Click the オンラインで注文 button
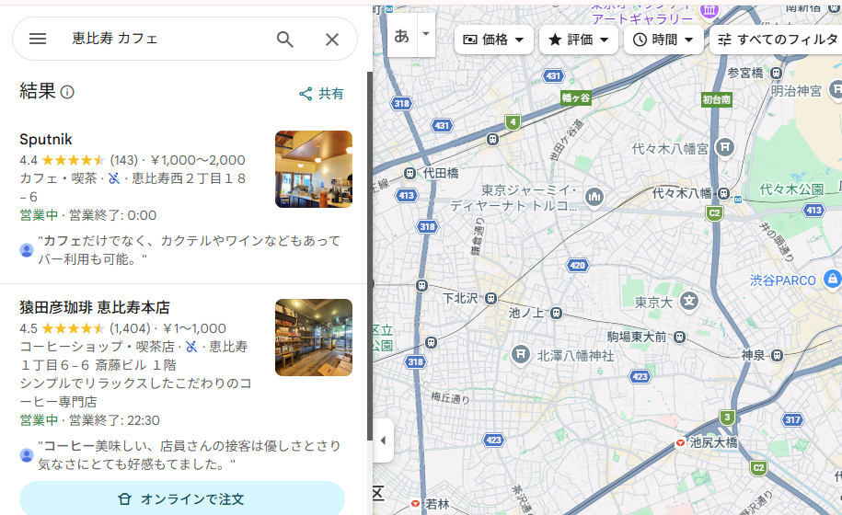 [x=182, y=498]
